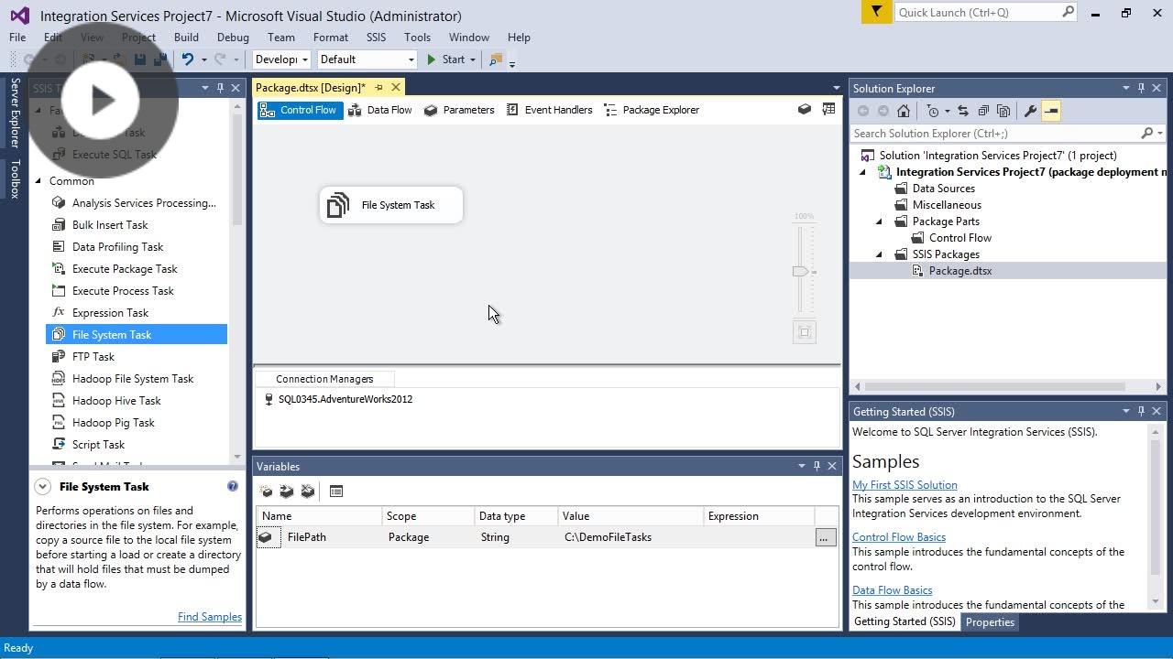Click ellipsis button in FilePath row
Viewport: 1173px width, 659px height.
(824, 538)
